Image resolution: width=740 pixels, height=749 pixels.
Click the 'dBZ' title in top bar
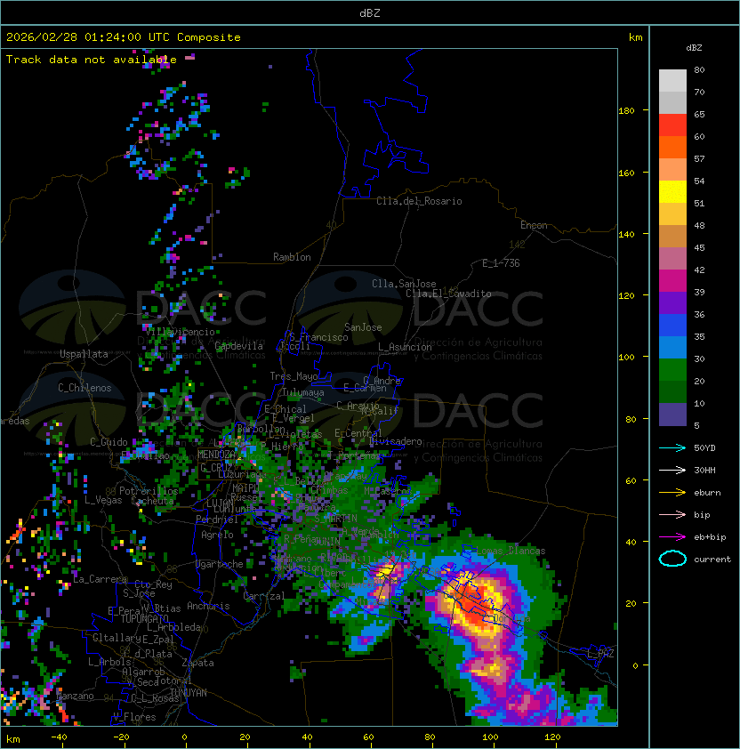(370, 12)
